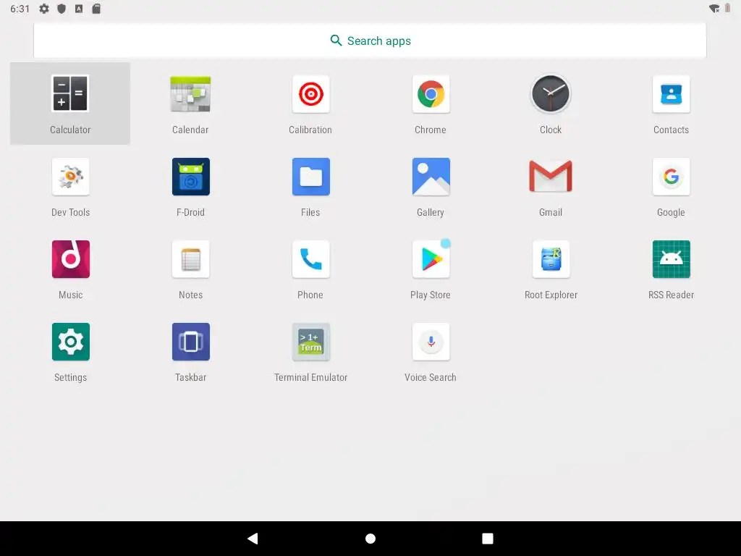Click the Wi-Fi status icon

714,9
